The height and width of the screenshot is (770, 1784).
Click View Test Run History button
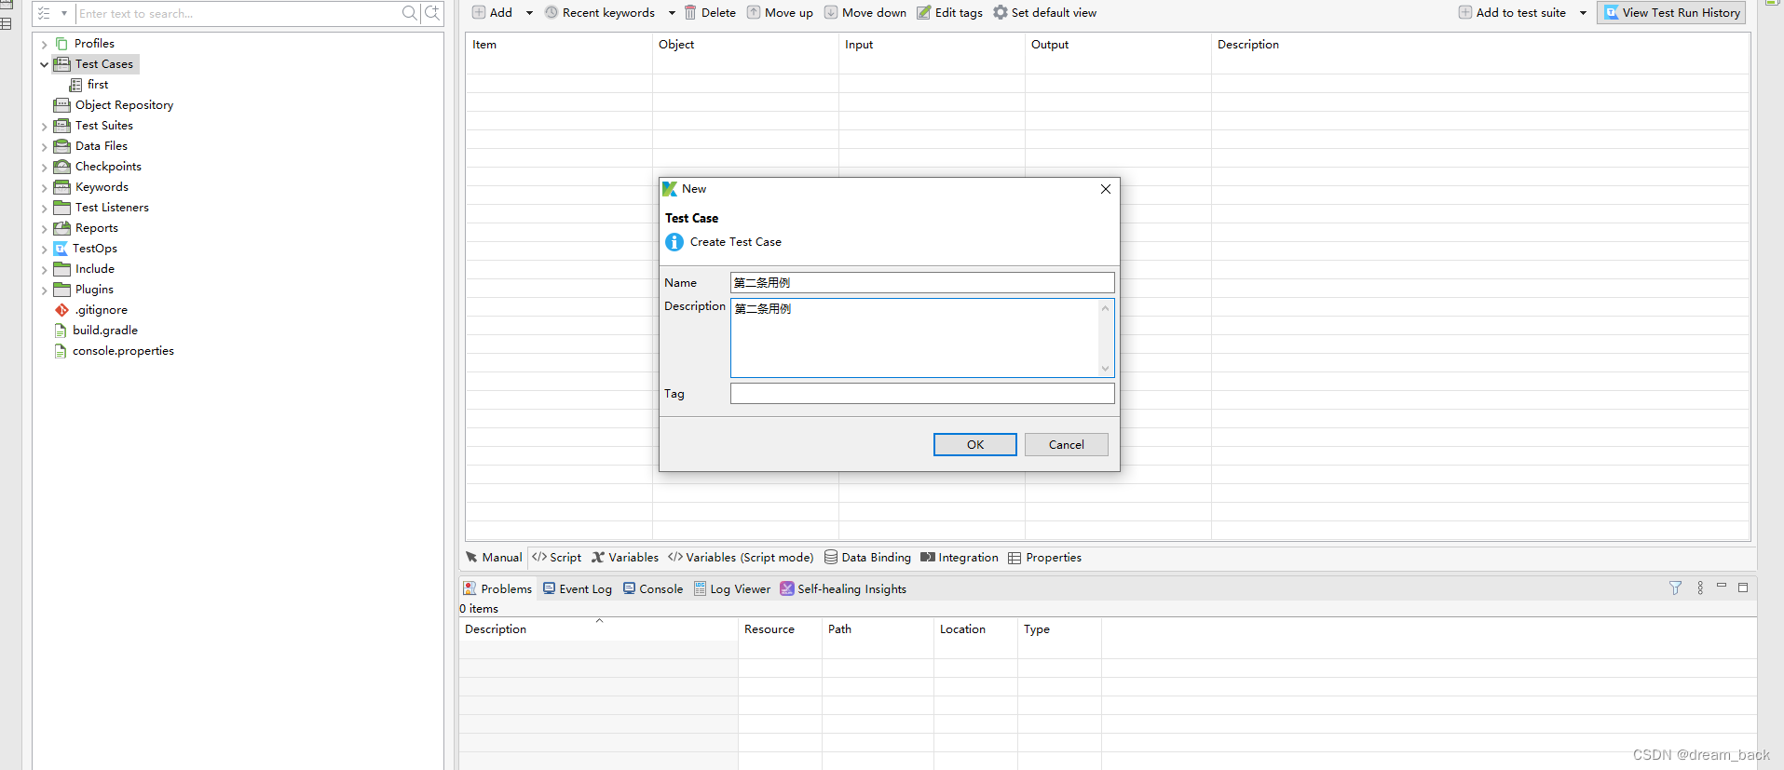tap(1671, 13)
